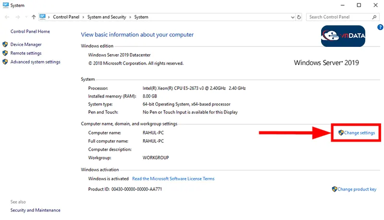384x220 pixels.
Task: Click the 64-bit Operating System value
Action: (x=186, y=104)
